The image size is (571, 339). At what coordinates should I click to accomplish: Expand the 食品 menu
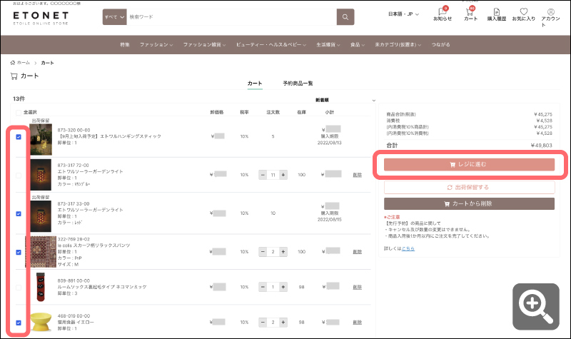[358, 45]
